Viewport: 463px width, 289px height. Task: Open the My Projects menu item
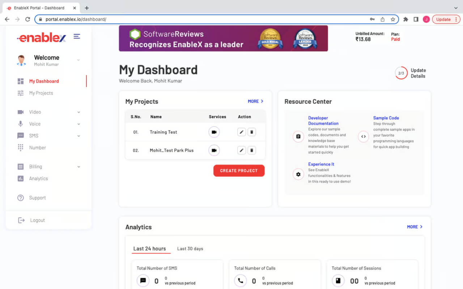41,93
